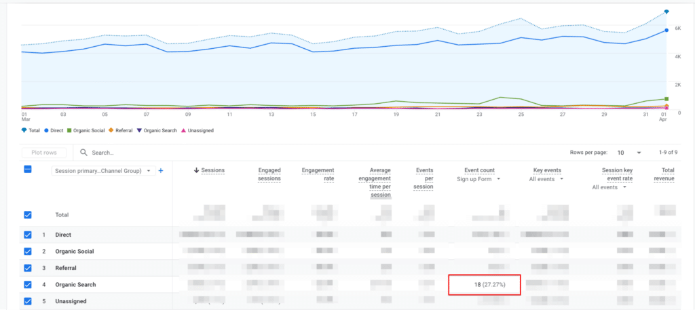Click the Sessions sort arrow
Viewport: 695px width, 310px height.
click(197, 170)
